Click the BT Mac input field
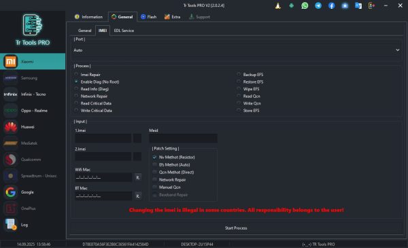The image size is (408, 248). 103,196
